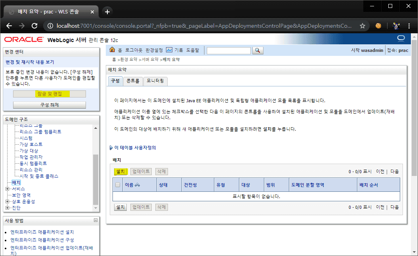The height and width of the screenshot is (256, 418).
Task: Open 엔터프라이즈 애플리케이션 구성 help link
Action: (42, 240)
